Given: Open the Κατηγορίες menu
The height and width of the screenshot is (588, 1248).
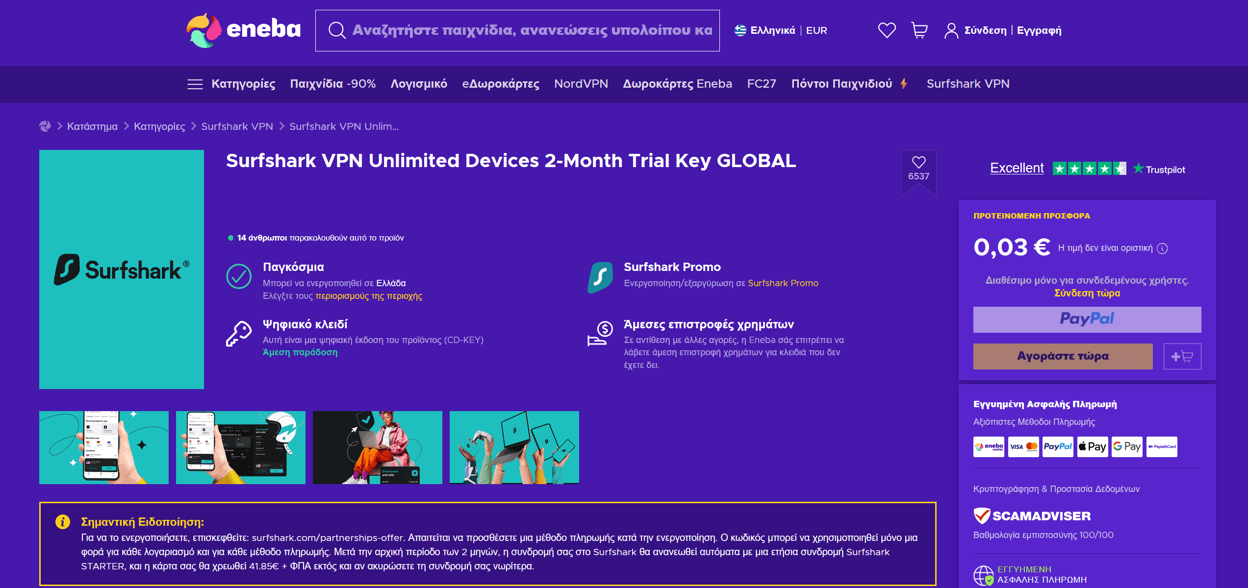Looking at the screenshot, I should click(x=243, y=84).
